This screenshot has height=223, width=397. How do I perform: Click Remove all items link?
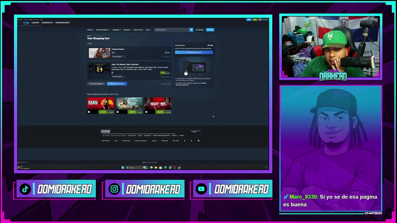point(166,84)
